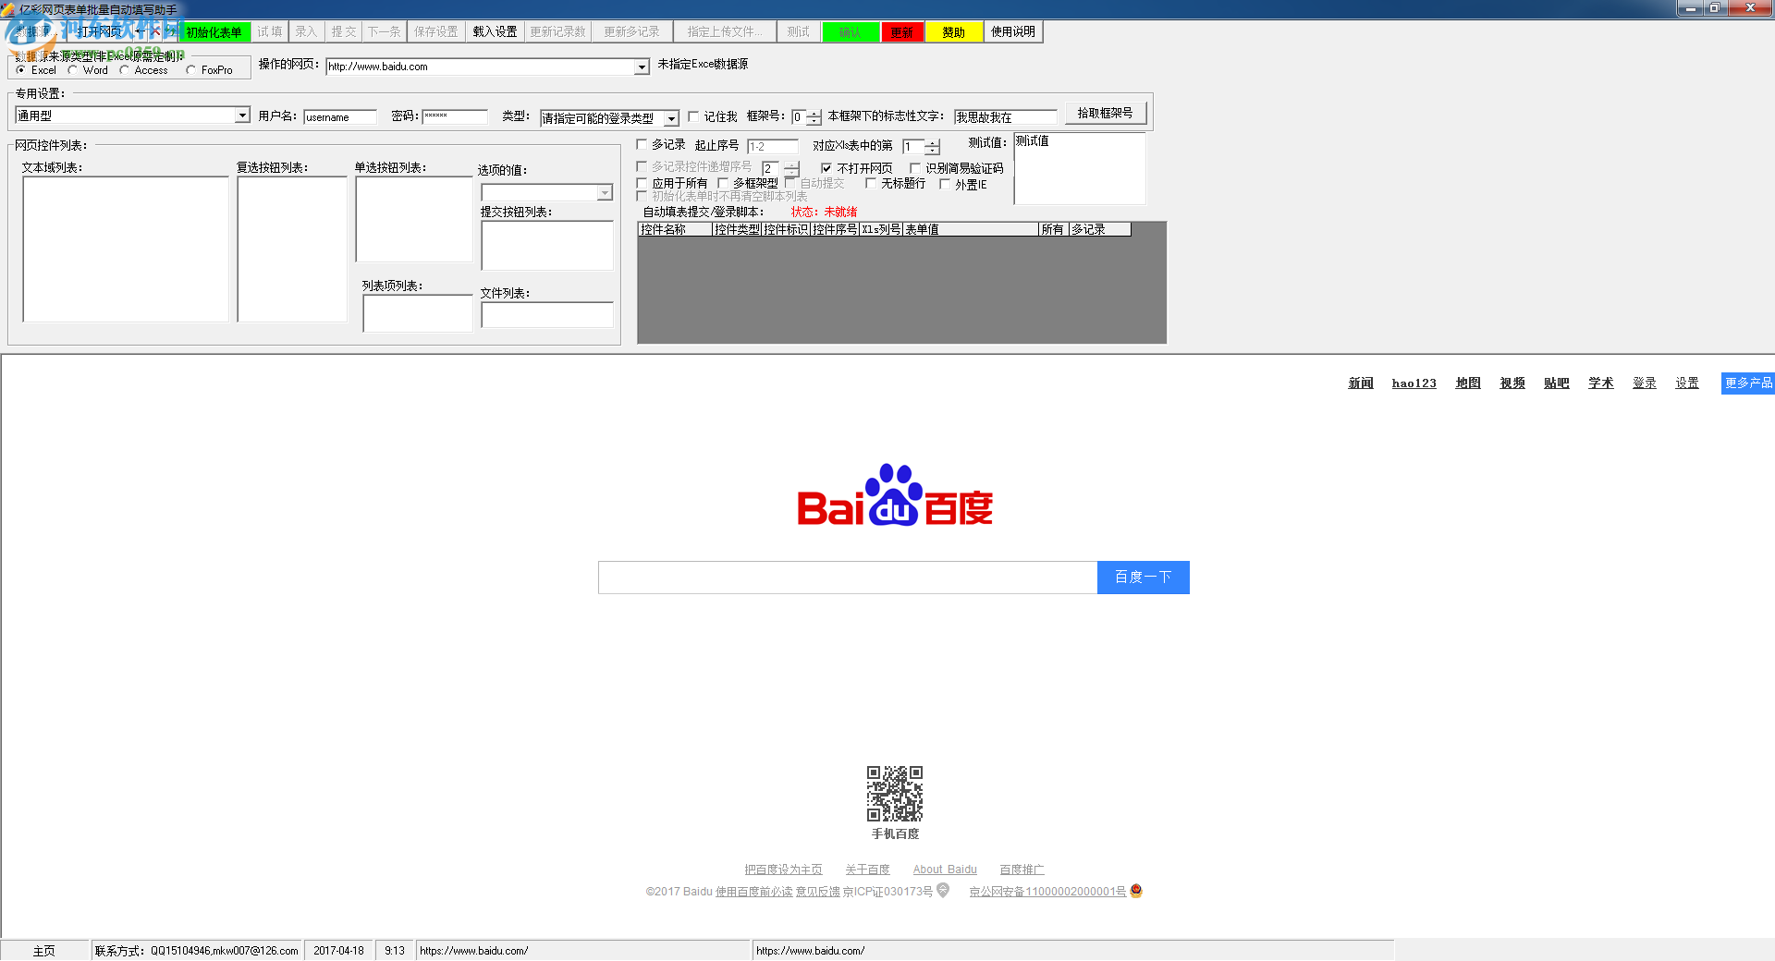The height and width of the screenshot is (961, 1775).
Task: Open the 学术 link
Action: [x=1601, y=383]
